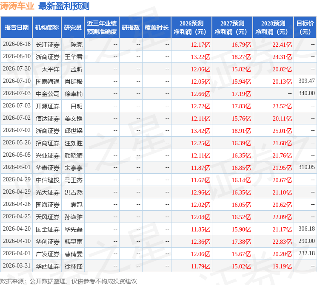Click the 2026-07-30 report date cell
This screenshot has width=317, height=285.
pos(17,69)
